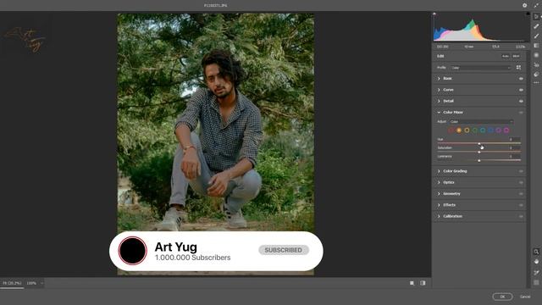
Task: Expand the Geometry panel
Action: tap(439, 194)
